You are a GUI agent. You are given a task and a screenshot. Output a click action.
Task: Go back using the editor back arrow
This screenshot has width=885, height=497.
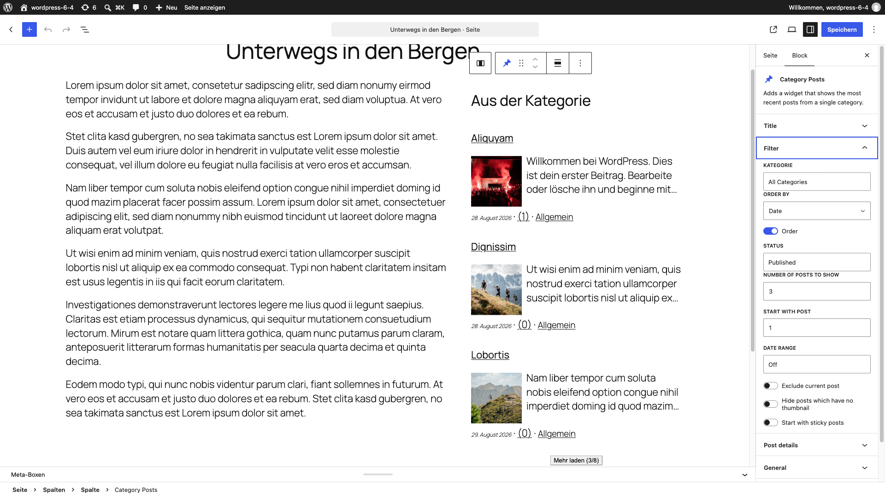point(11,29)
